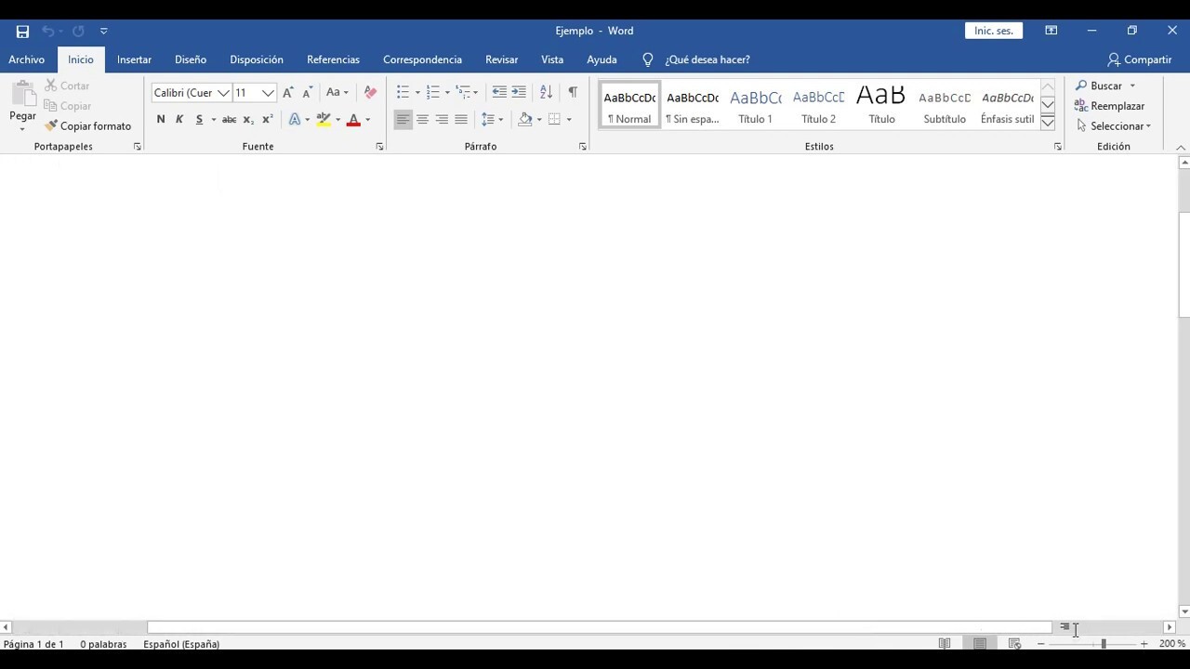Open the Revisar ribbon tab

(x=501, y=59)
